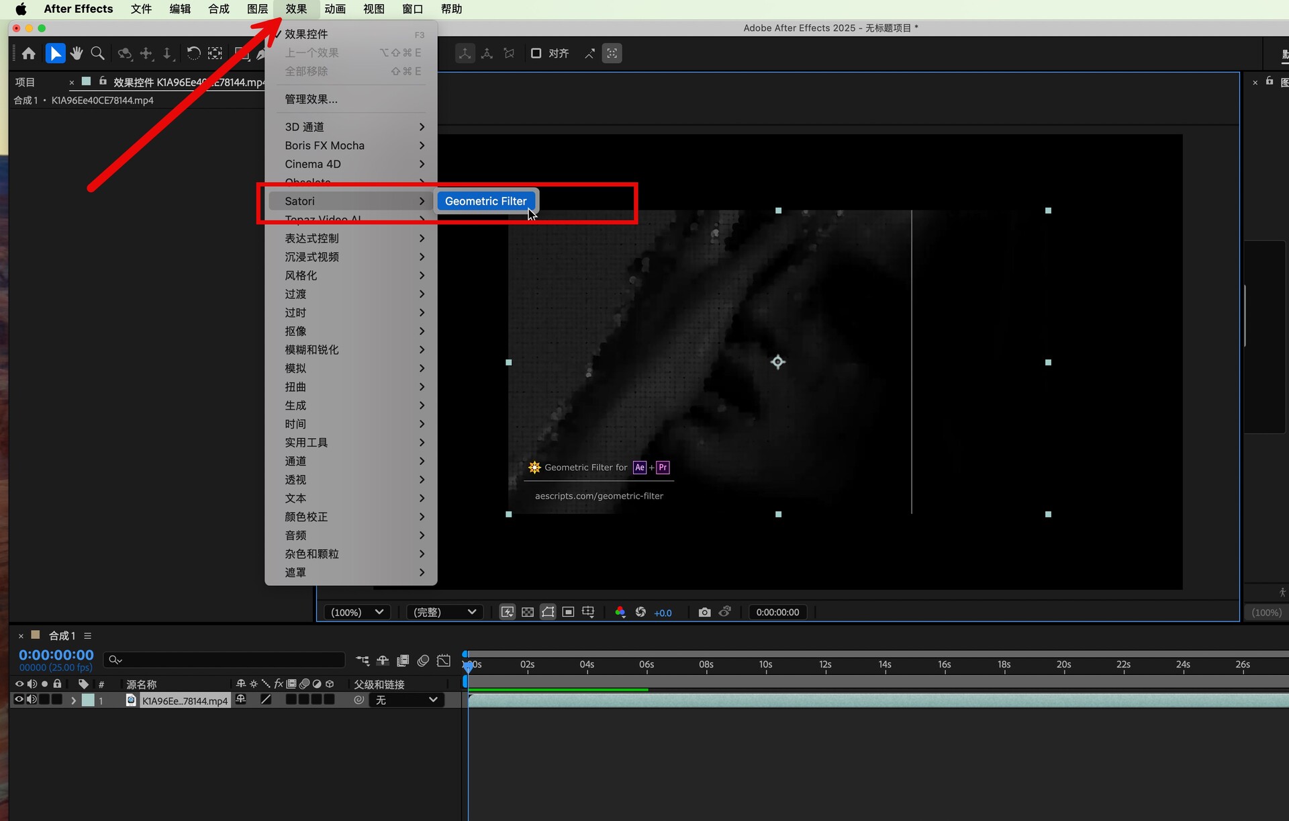This screenshot has height=821, width=1289.
Task: Click 管理效果... menu entry
Action: click(311, 99)
